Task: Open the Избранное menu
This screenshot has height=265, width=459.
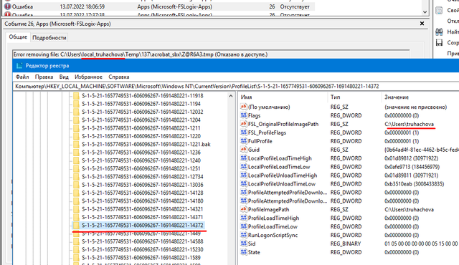Action: click(88, 77)
